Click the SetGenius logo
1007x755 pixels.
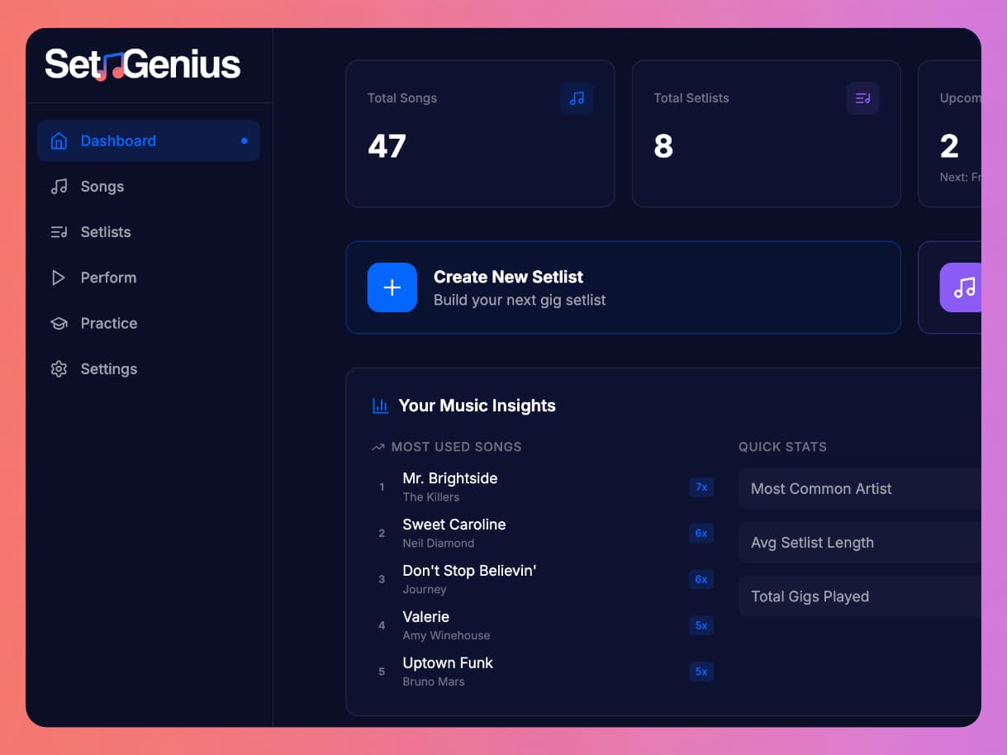point(140,64)
